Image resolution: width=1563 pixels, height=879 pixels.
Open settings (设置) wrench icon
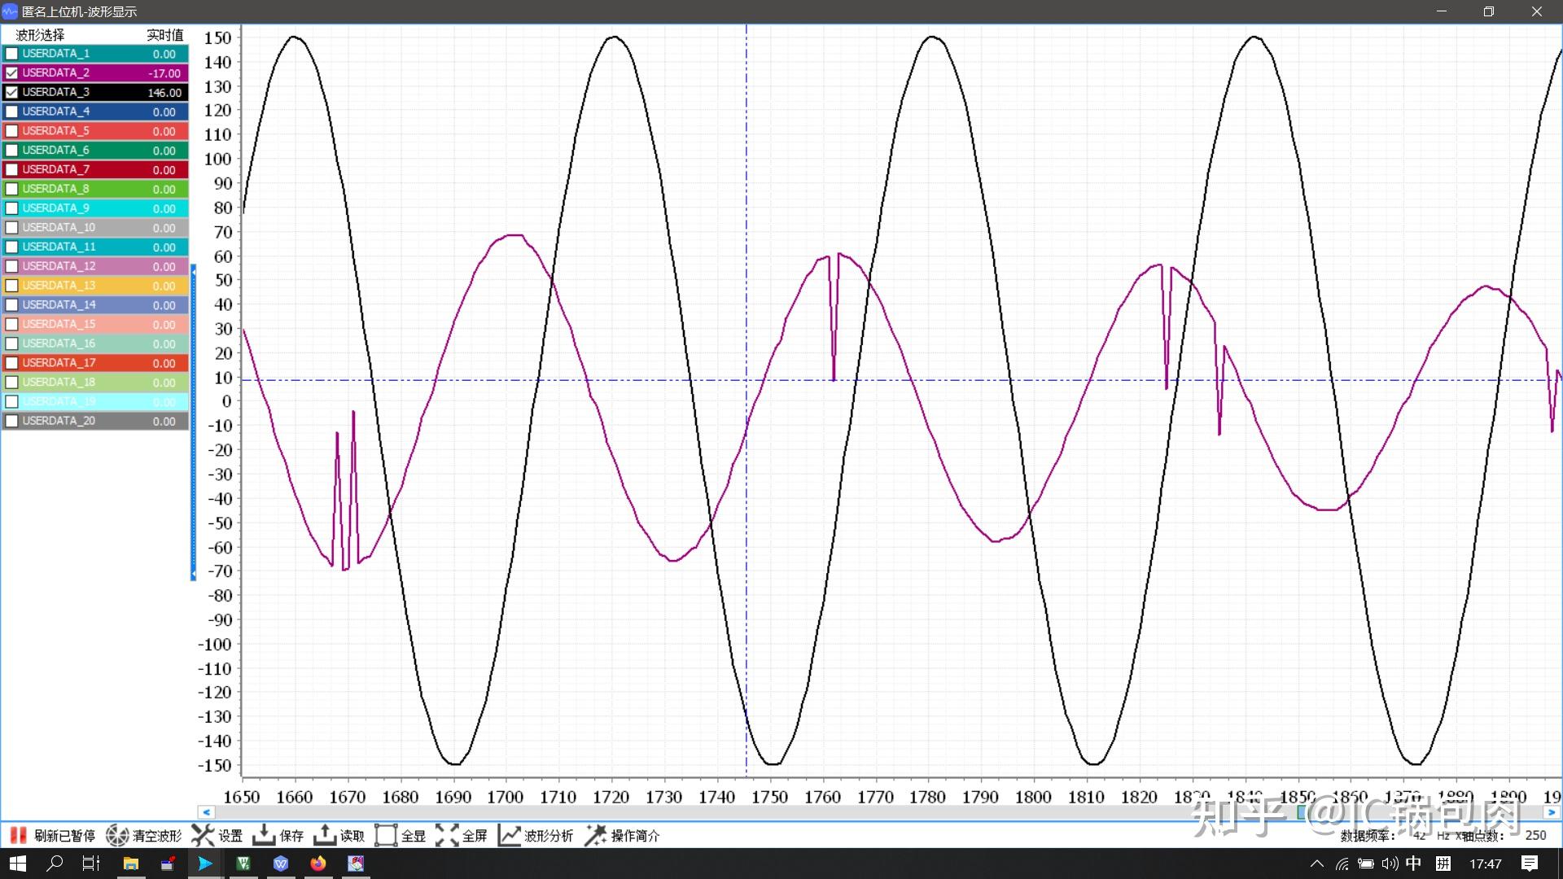tap(203, 835)
